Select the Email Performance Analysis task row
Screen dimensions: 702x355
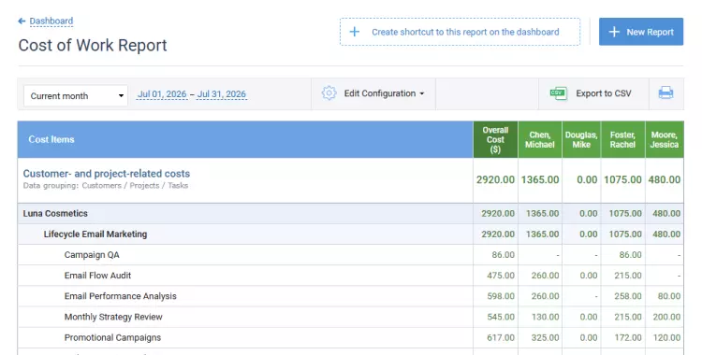[351, 296]
